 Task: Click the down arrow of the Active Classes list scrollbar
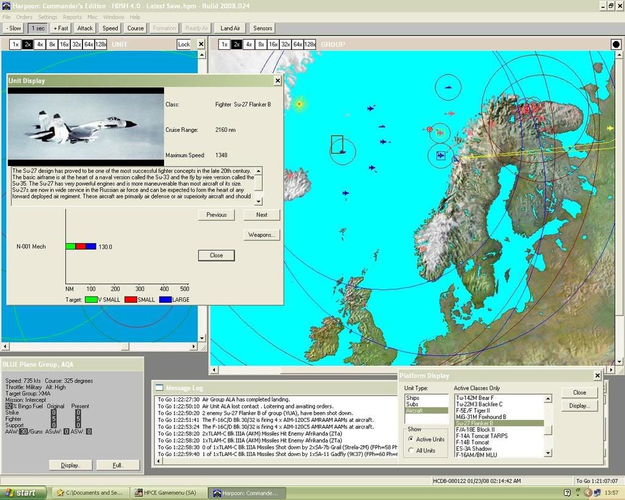click(548, 453)
